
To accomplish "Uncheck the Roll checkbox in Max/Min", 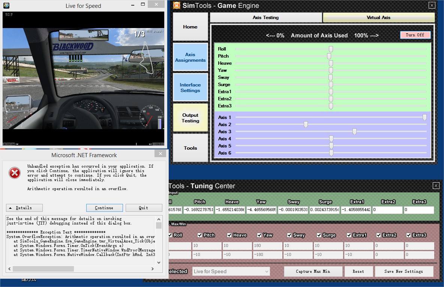I will click(170, 235).
